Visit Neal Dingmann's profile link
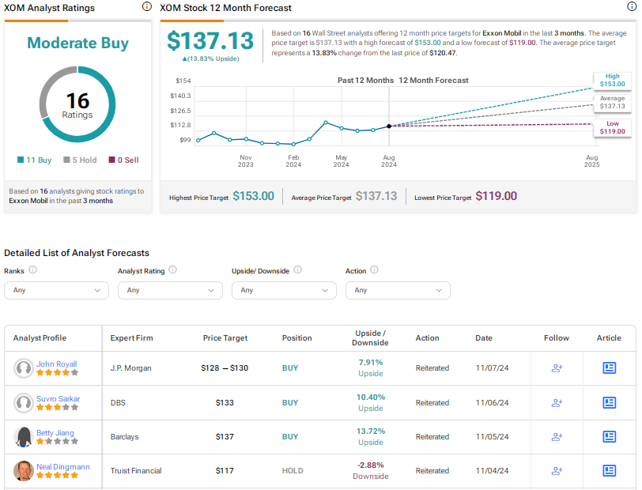The height and width of the screenshot is (490, 642). point(62,466)
